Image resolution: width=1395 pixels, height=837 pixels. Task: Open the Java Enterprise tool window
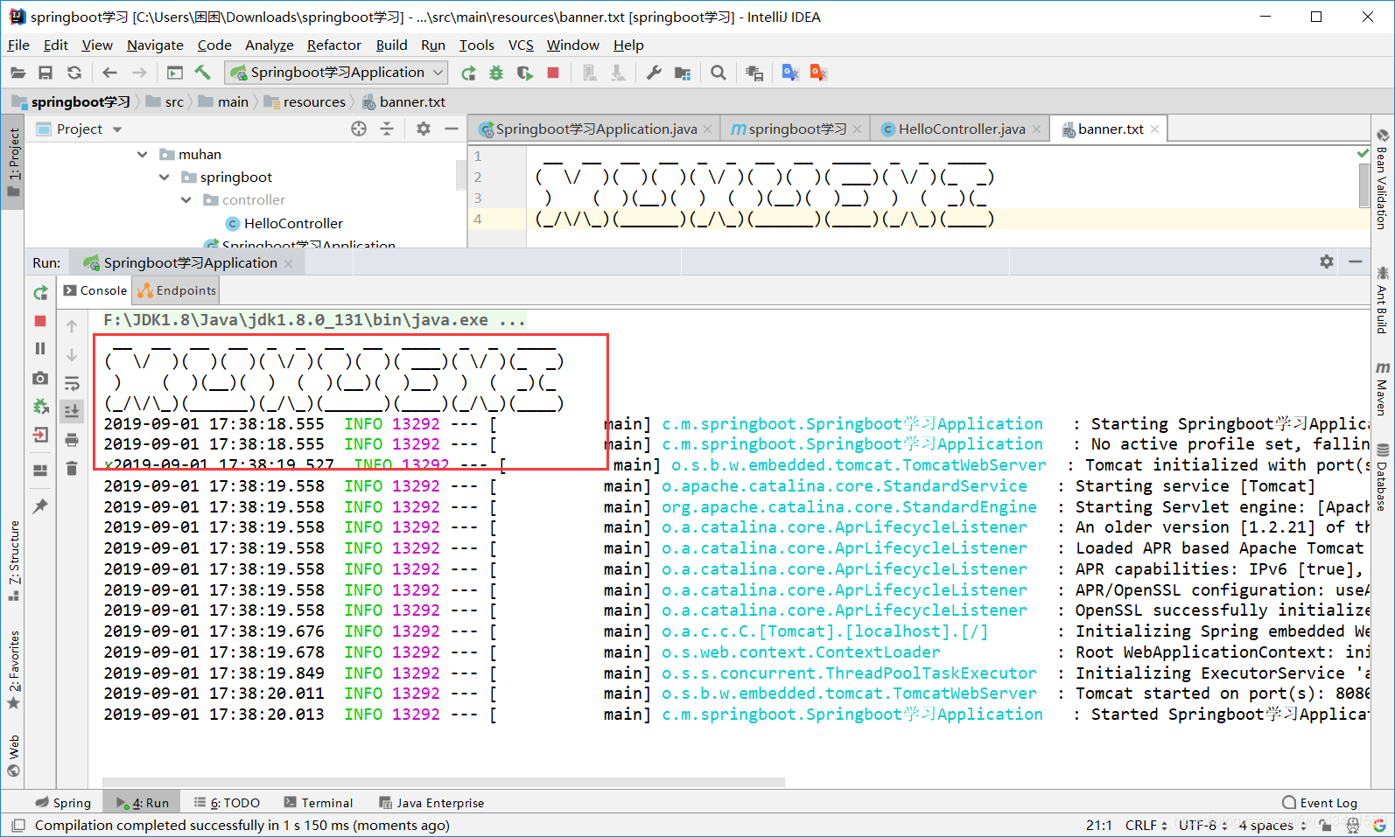(431, 803)
